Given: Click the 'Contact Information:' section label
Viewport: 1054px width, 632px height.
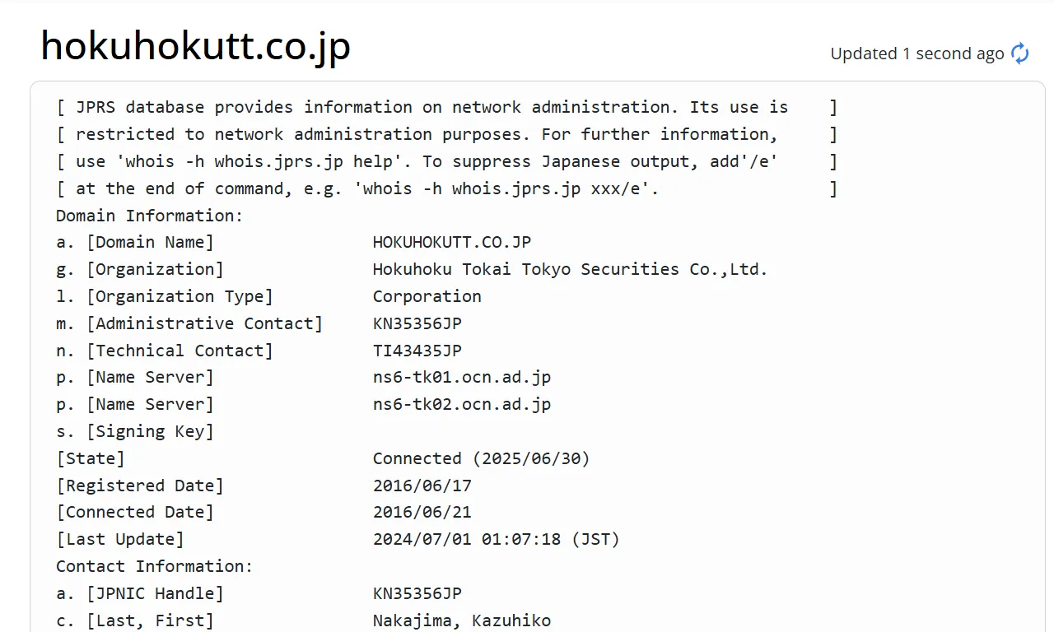Looking at the screenshot, I should pyautogui.click(x=155, y=566).
